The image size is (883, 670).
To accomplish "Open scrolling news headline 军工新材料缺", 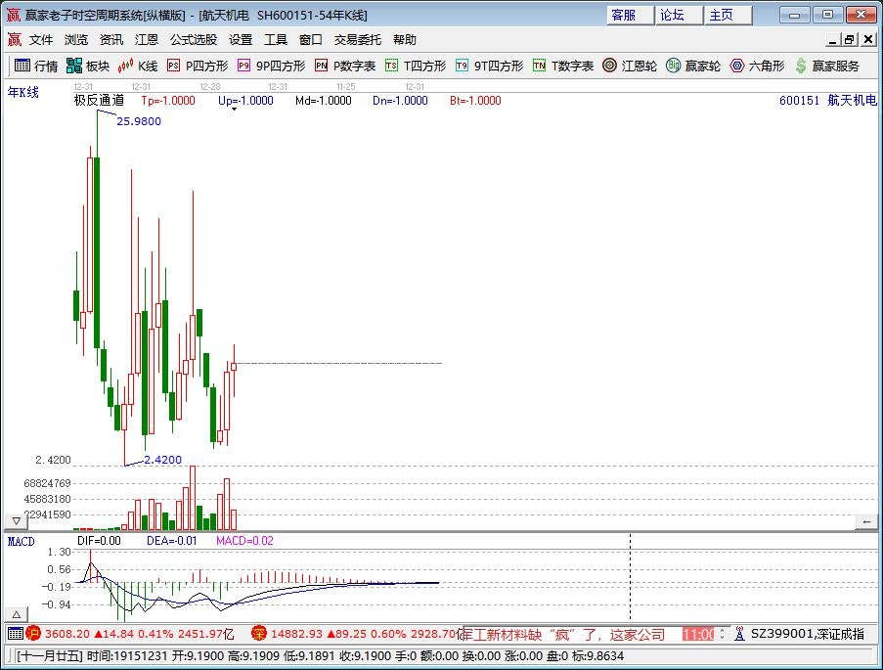I will [x=563, y=635].
